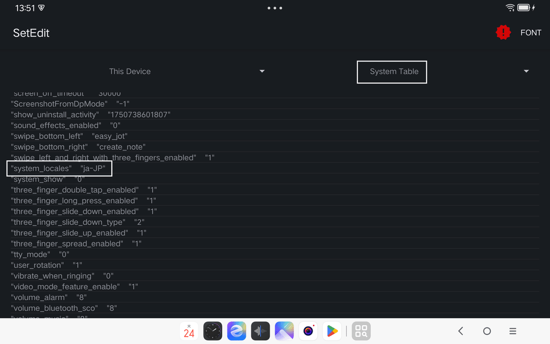Select the "user_rotation" setting row
The width and height of the screenshot is (550, 344).
[x=275, y=266]
